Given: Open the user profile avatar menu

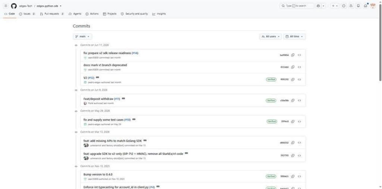Looking at the screenshot, I should pyautogui.click(x=373, y=6).
